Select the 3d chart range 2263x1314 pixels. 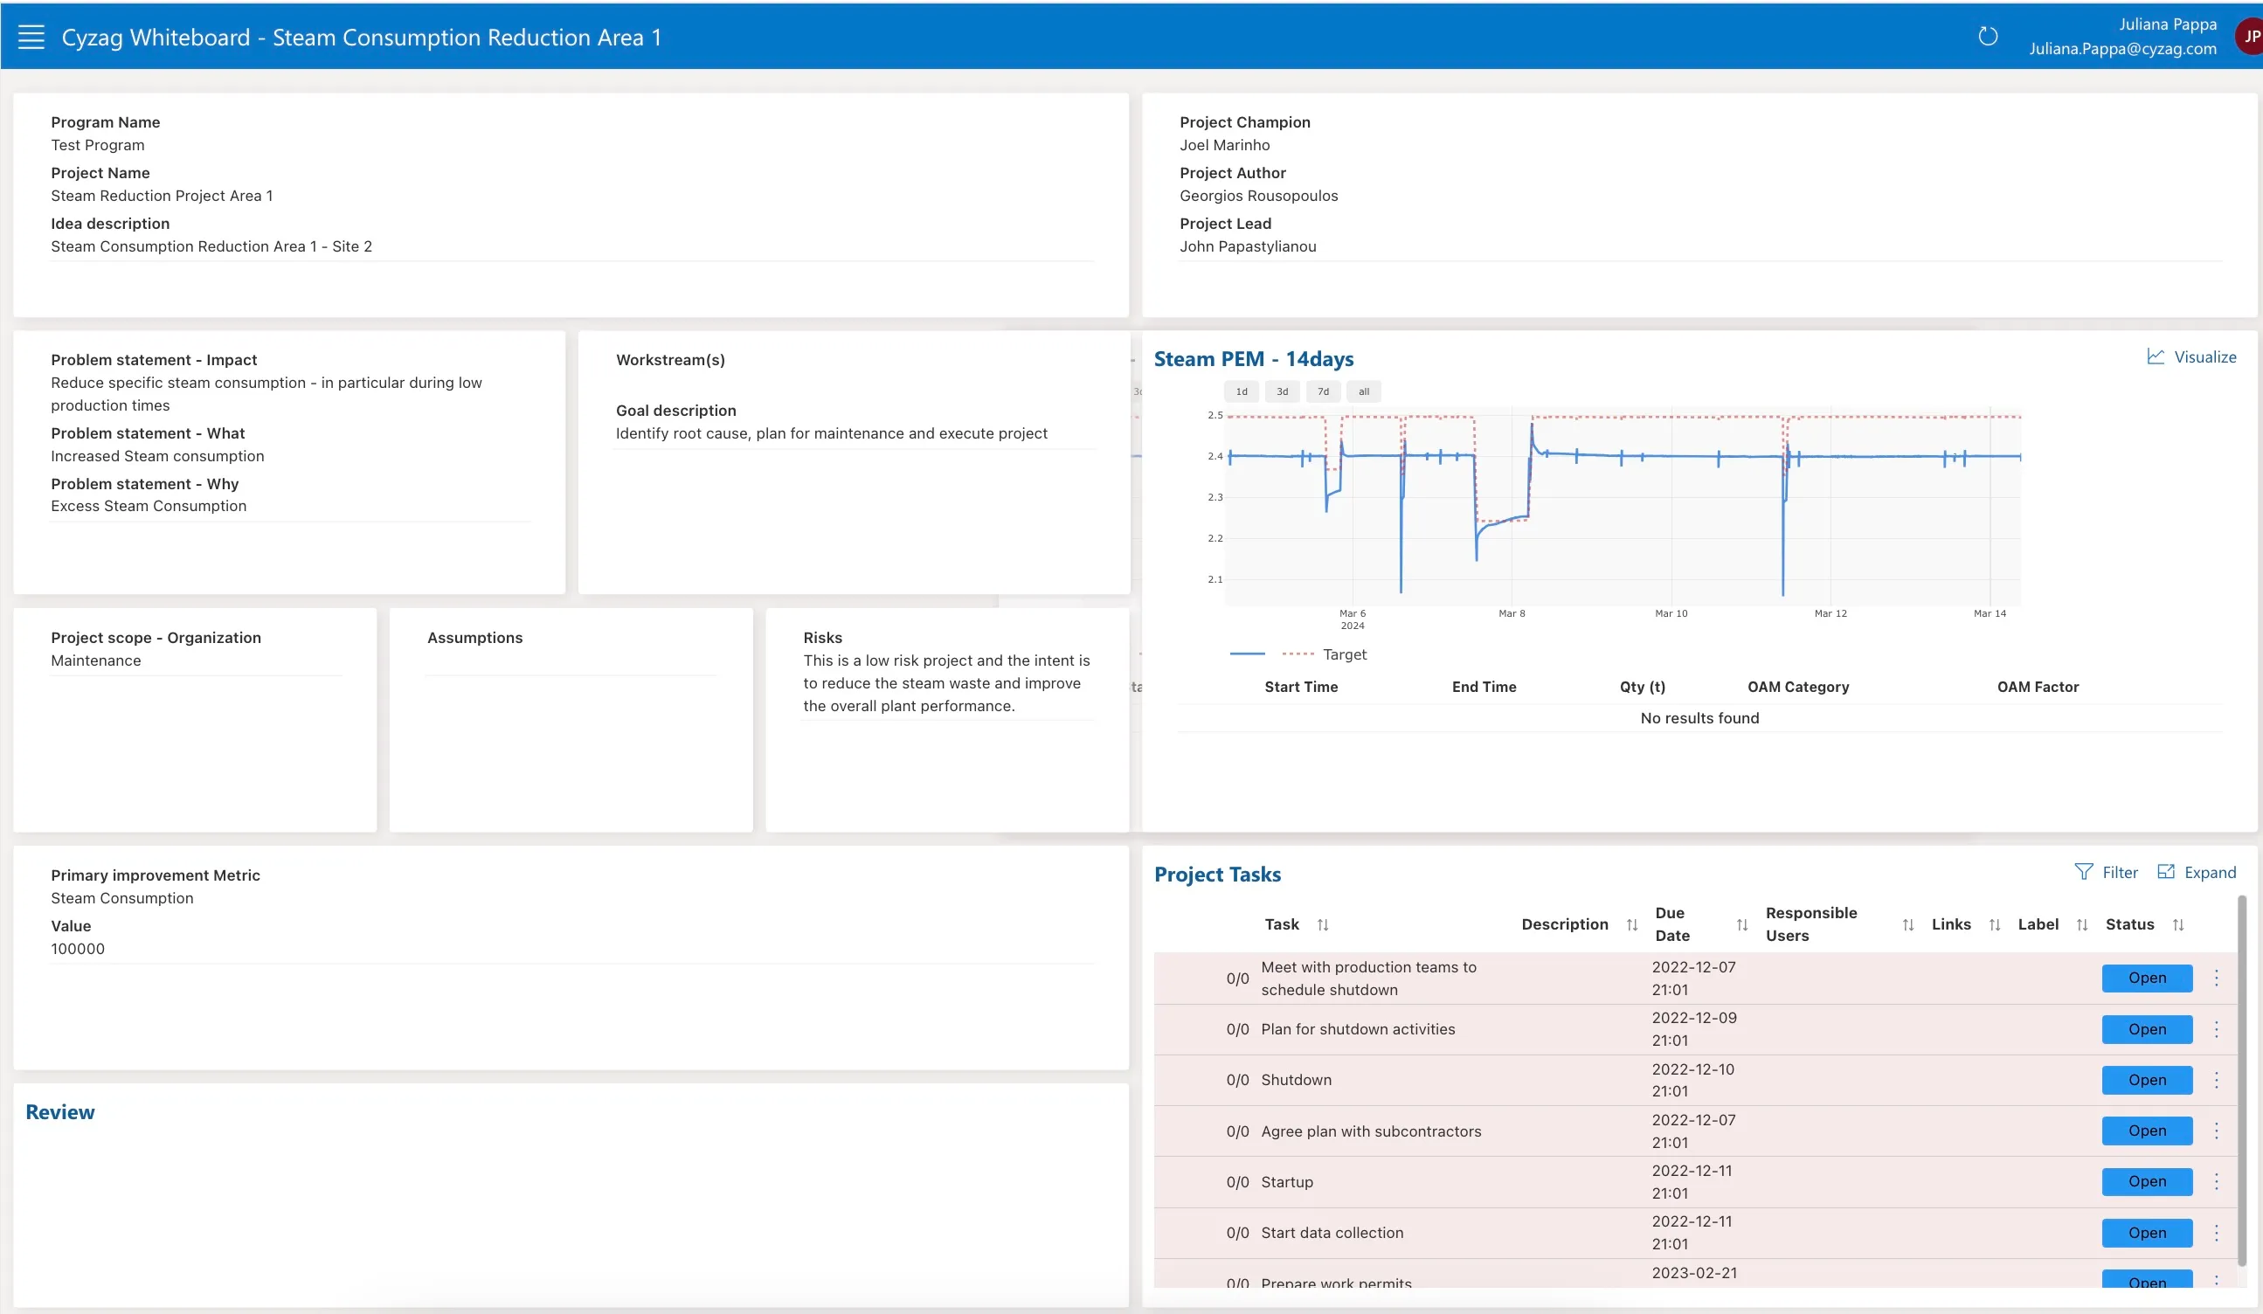coord(1283,391)
